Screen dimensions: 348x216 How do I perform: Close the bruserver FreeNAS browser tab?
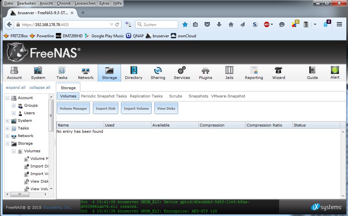(72, 13)
